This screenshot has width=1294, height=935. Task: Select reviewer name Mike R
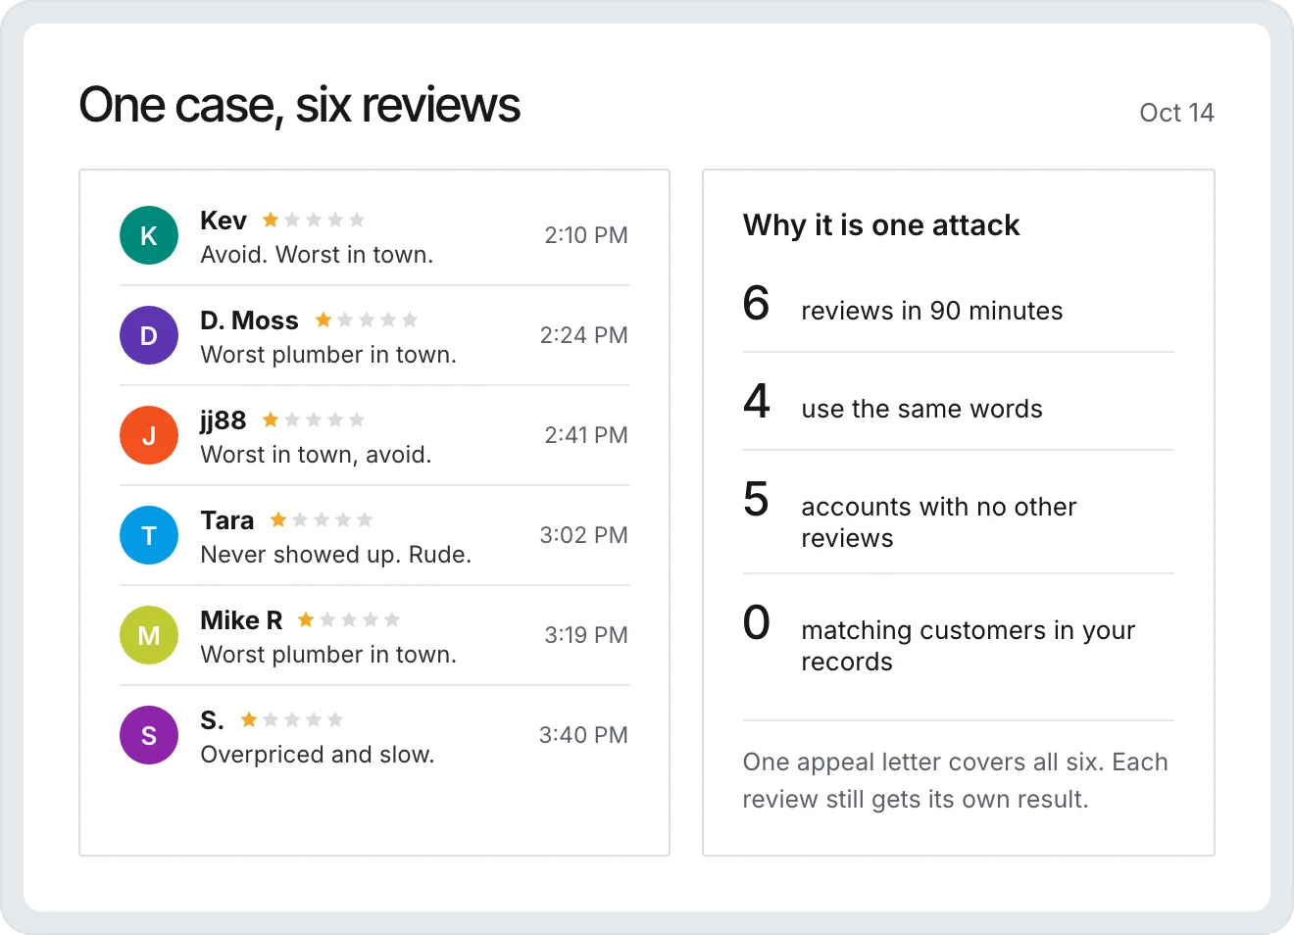[x=241, y=620]
